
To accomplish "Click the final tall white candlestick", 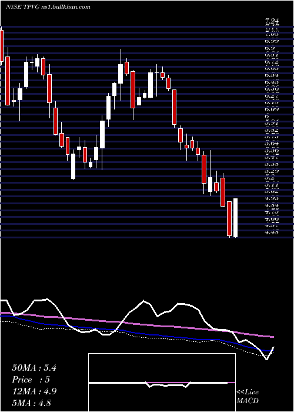I will tap(235, 218).
